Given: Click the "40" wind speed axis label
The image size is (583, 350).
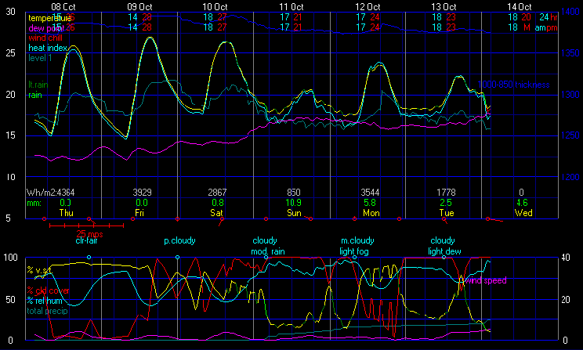Looking at the screenshot, I should click(x=565, y=258).
